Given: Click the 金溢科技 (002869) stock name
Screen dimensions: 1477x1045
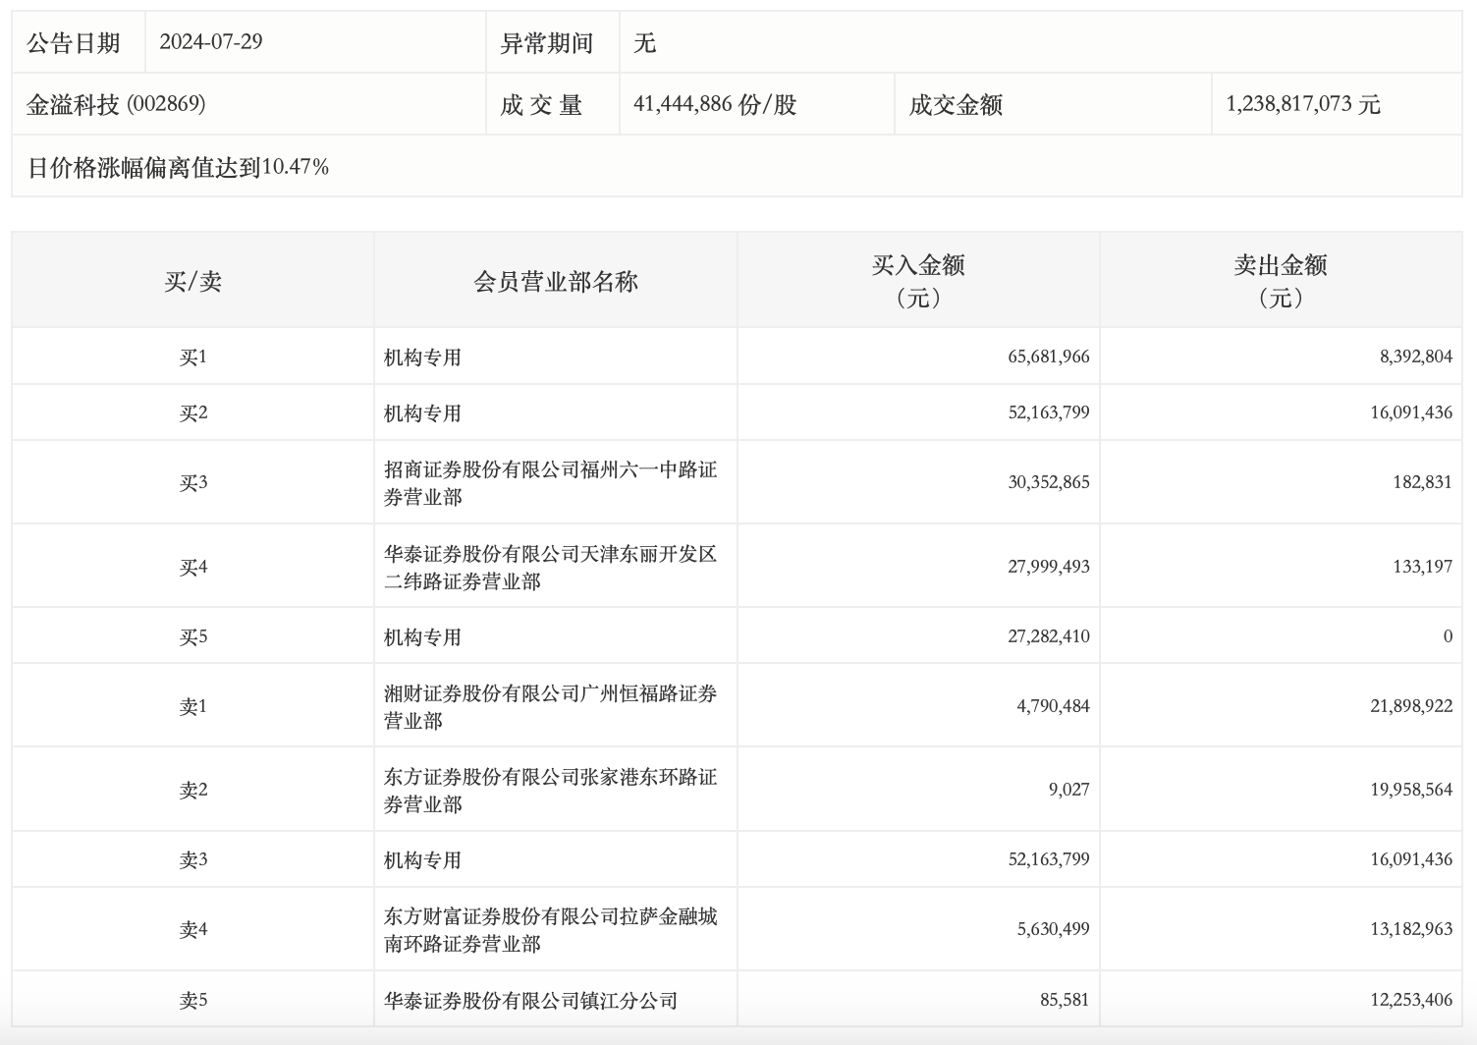Looking at the screenshot, I should (116, 104).
